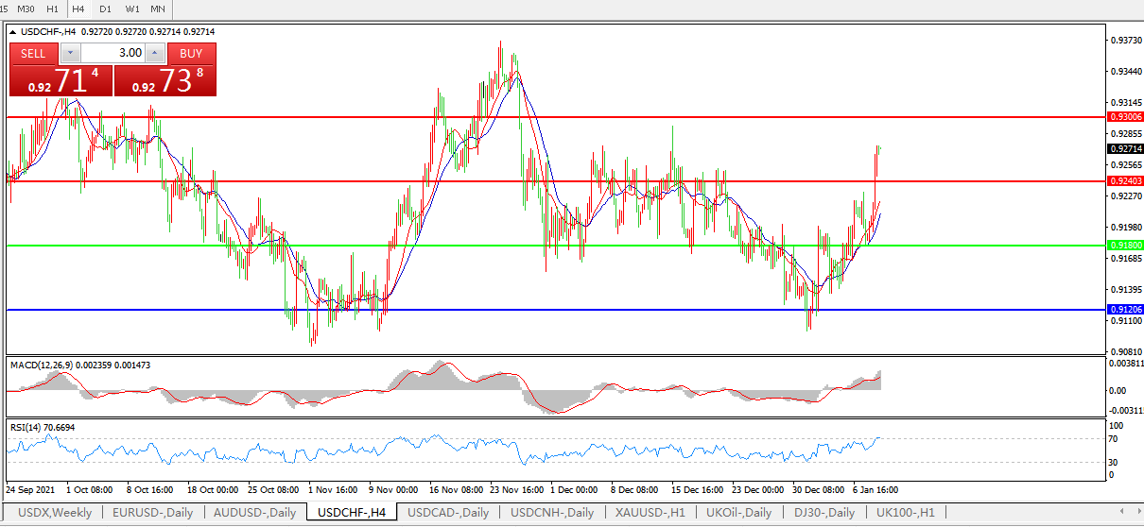Click the red 0.93006 price level label
The image size is (1144, 527).
point(1124,117)
